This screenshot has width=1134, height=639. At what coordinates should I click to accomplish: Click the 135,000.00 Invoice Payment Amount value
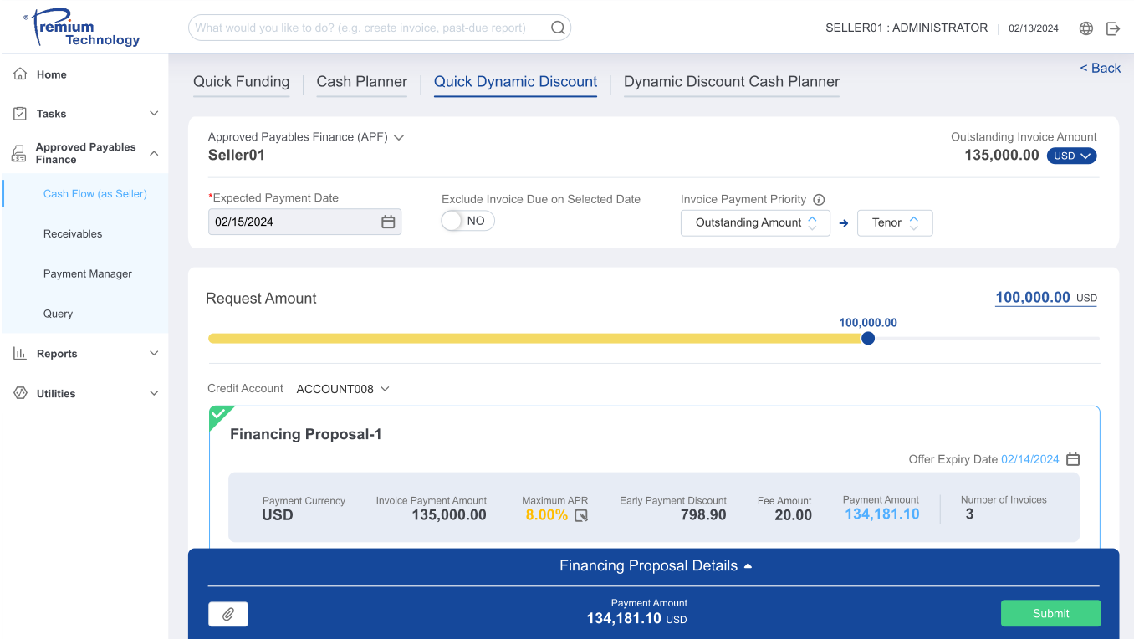[449, 515]
